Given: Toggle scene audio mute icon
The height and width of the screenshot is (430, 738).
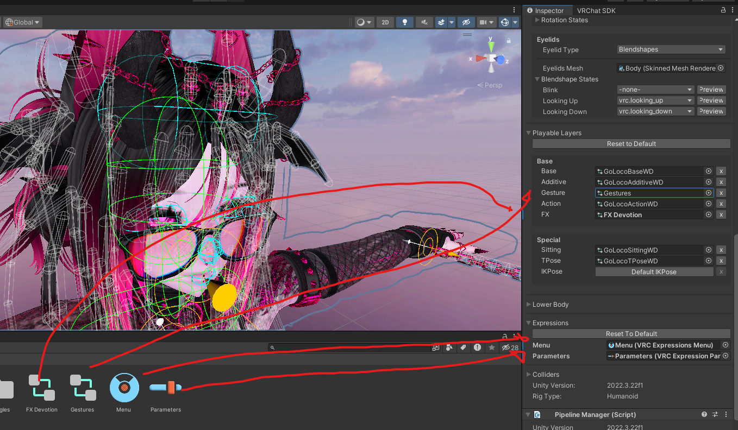Looking at the screenshot, I should [x=424, y=22].
